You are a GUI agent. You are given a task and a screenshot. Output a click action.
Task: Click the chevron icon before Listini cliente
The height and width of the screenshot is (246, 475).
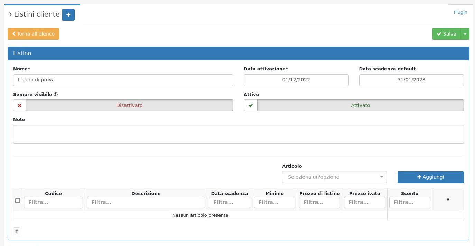coord(10,14)
